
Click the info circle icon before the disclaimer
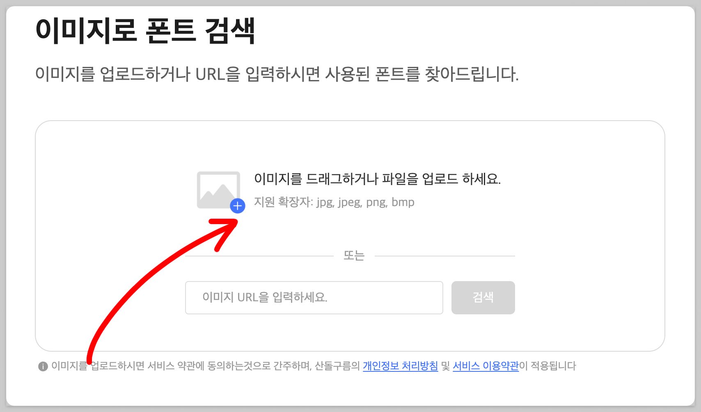point(43,366)
